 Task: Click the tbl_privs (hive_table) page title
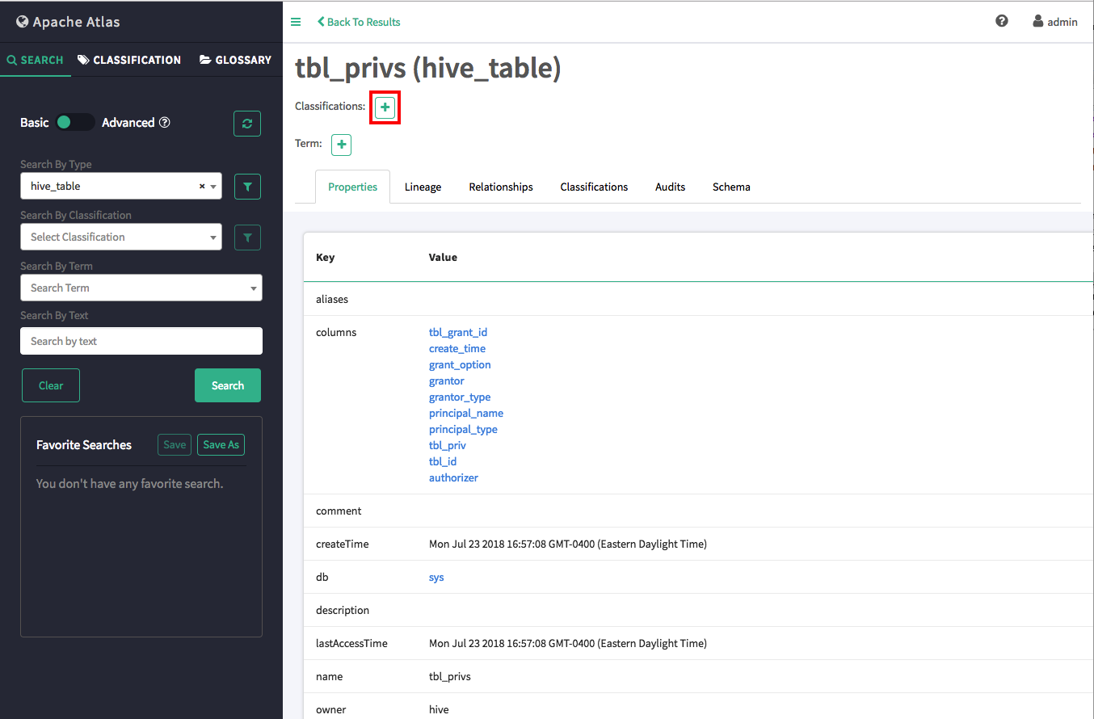(x=427, y=68)
